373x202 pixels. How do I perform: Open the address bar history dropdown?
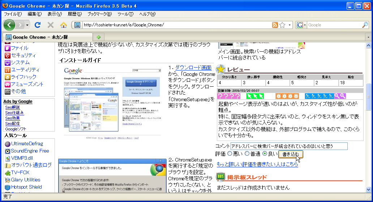(x=290, y=25)
